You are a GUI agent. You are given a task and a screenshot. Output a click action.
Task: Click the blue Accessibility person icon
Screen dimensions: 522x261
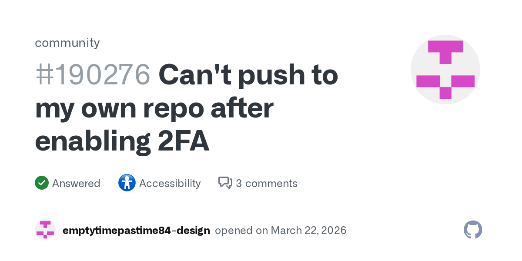(127, 183)
